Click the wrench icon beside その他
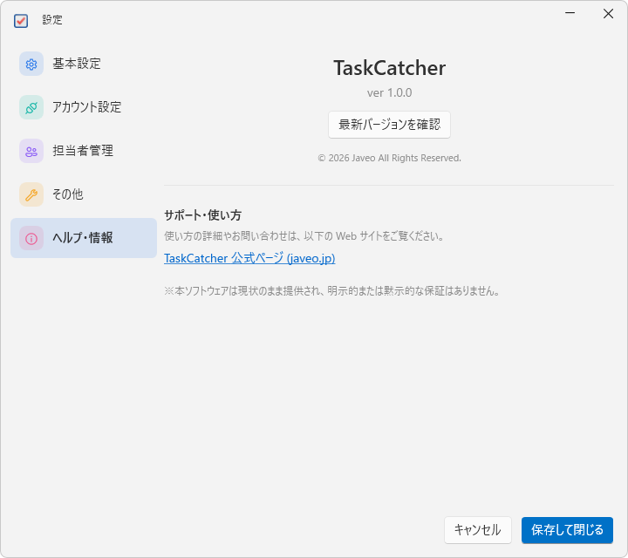This screenshot has height=558, width=628. [31, 194]
